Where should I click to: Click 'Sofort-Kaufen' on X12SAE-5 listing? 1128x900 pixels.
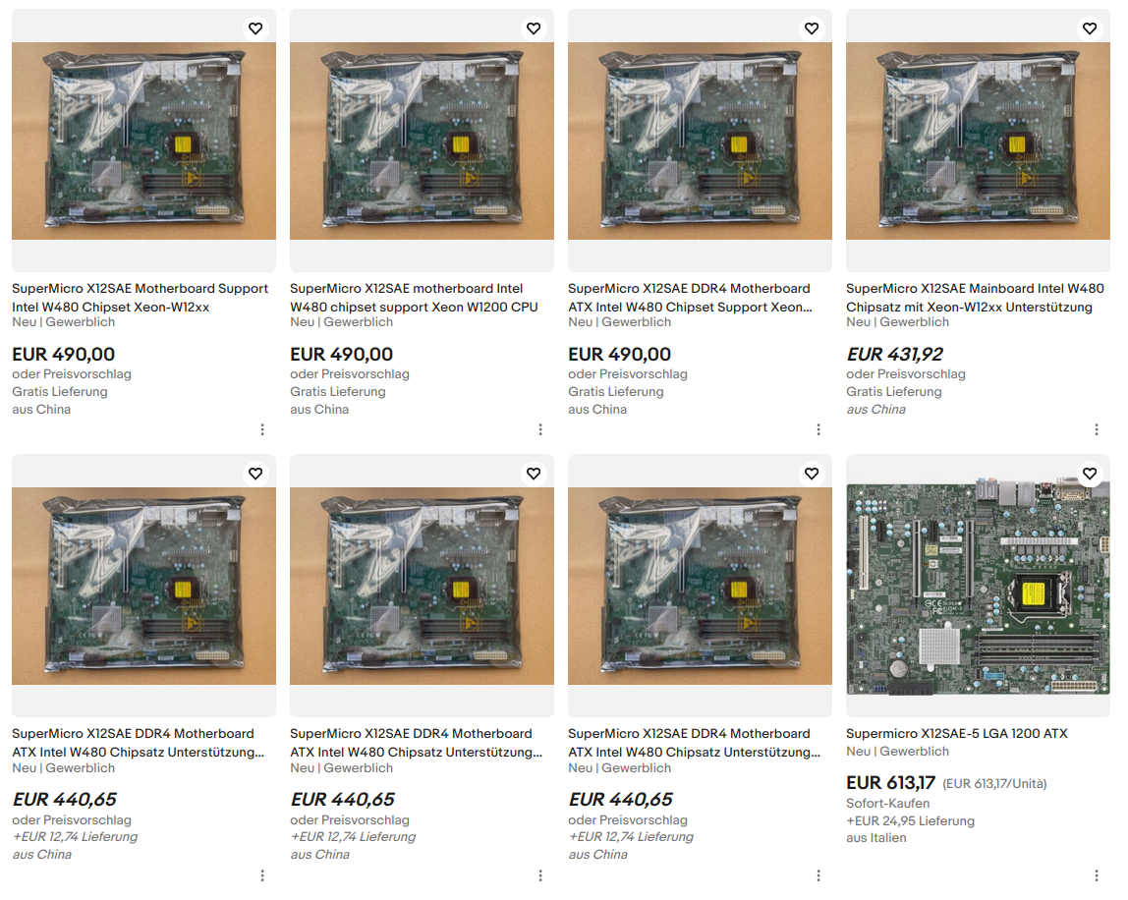pyautogui.click(x=887, y=803)
